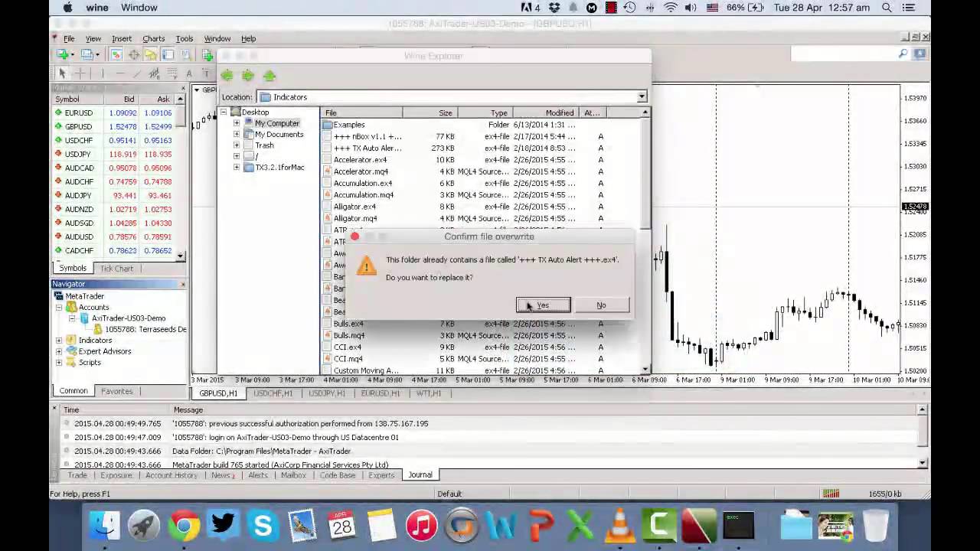The image size is (980, 551).
Task: Click the Wine Explorer file list vertical scrollbar
Action: pyautogui.click(x=645, y=242)
